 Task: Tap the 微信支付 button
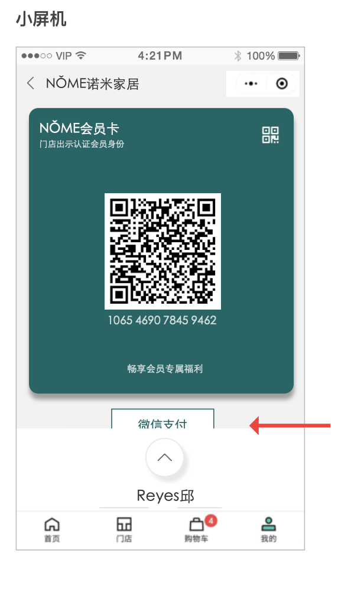click(162, 419)
